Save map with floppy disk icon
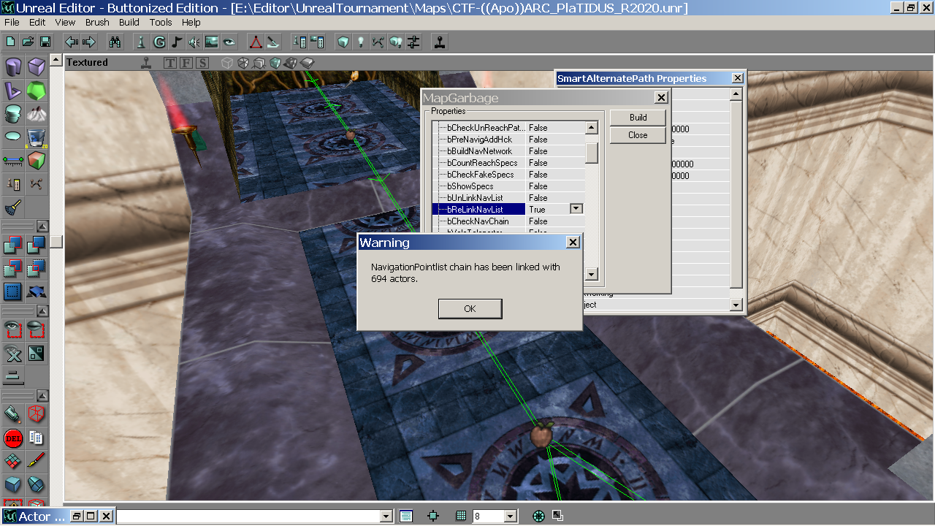Screen dimensions: 935x526 point(45,42)
